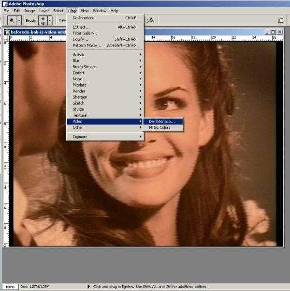Click the 100% zoom field

(10, 287)
